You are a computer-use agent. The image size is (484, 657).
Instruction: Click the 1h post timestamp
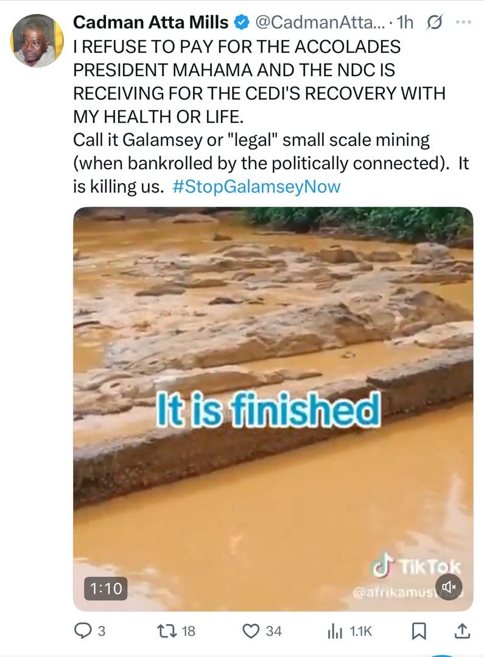(x=405, y=23)
